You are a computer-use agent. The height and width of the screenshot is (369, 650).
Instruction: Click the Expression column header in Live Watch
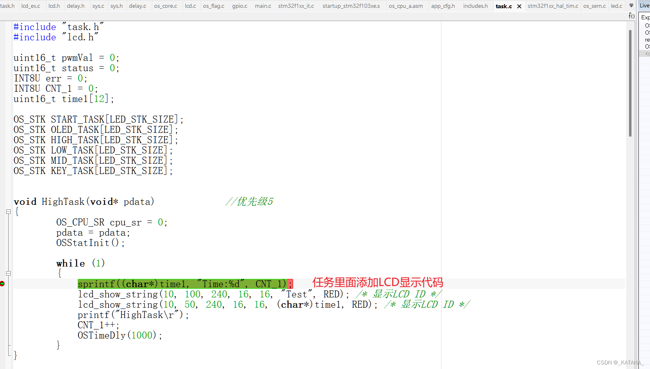pos(645,17)
